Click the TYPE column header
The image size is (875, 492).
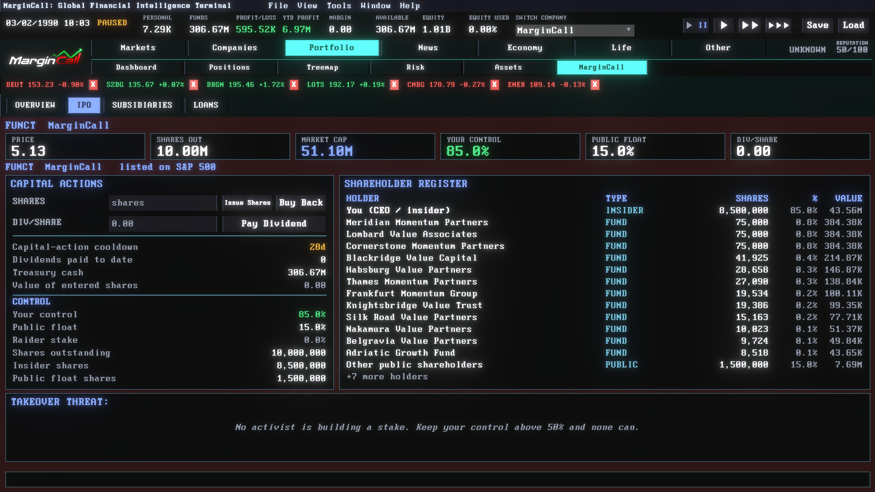coord(616,199)
